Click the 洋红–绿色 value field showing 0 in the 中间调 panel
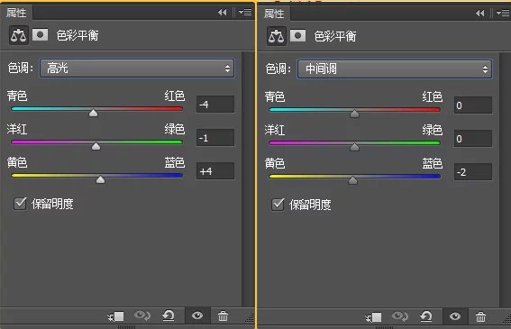This screenshot has height=329, width=511. [x=473, y=139]
